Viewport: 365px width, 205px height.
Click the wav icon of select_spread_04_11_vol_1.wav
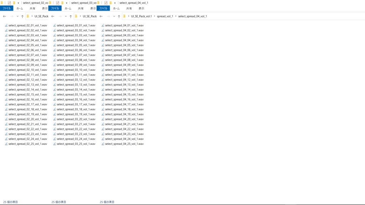[103, 75]
